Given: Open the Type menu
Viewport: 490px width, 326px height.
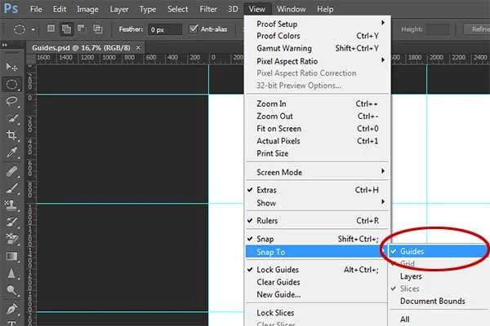Looking at the screenshot, I should pyautogui.click(x=148, y=9).
